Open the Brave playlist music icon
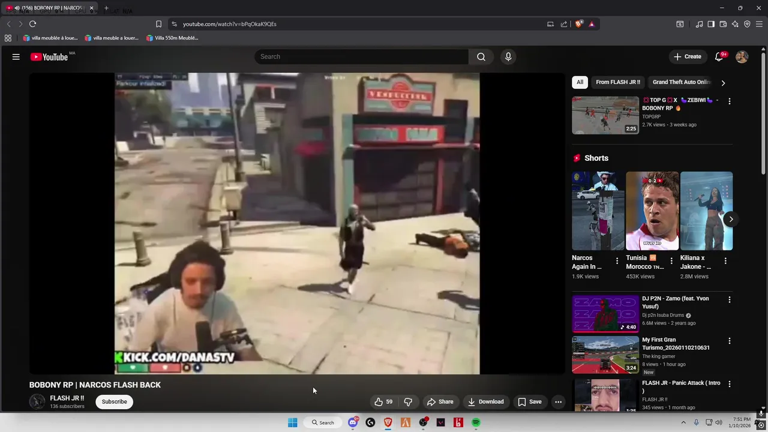The height and width of the screenshot is (432, 768). pos(699,24)
